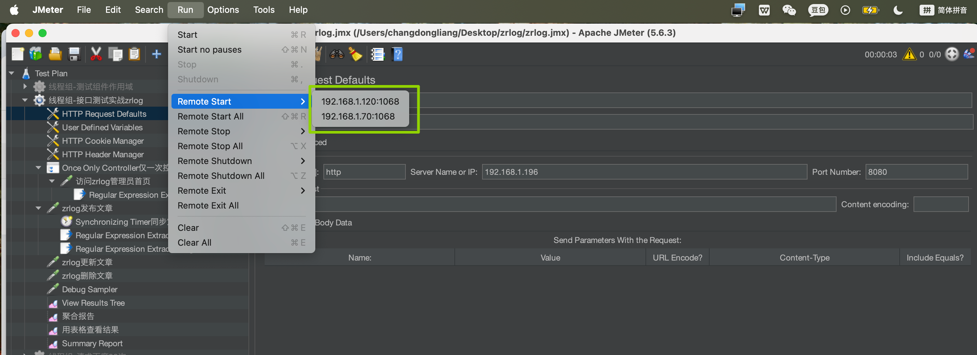The image size is (977, 355).
Task: Collapse 访问zrlog管理员首页 sampler
Action: [x=52, y=181]
